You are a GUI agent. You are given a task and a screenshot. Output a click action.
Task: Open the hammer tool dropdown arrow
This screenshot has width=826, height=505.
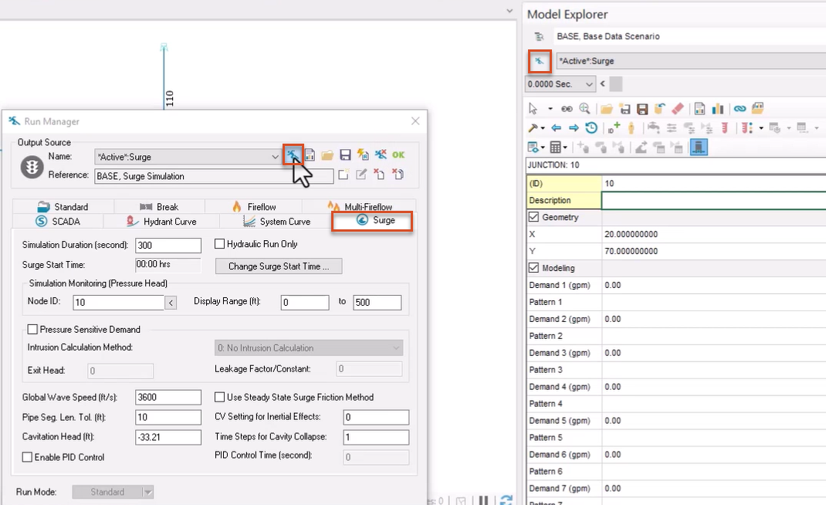coord(543,129)
